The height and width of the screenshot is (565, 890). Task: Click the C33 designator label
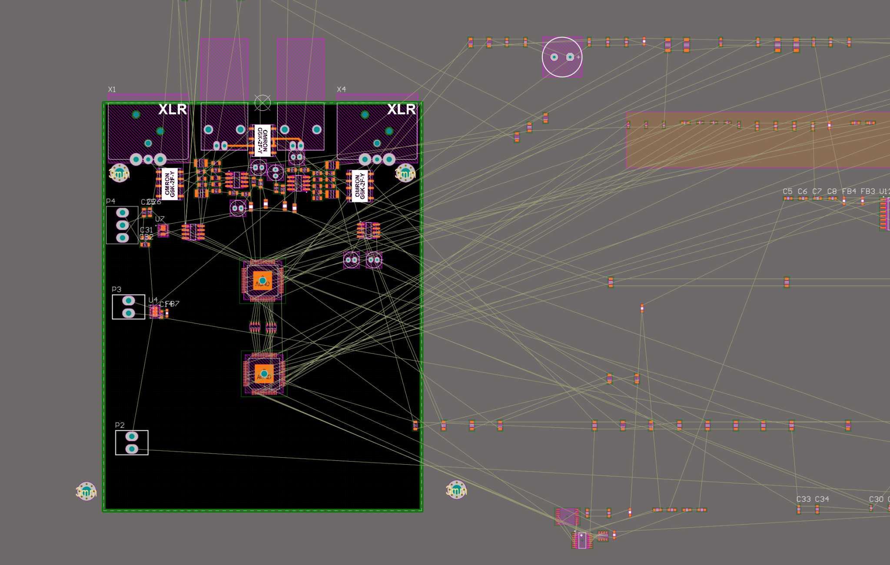(x=804, y=499)
